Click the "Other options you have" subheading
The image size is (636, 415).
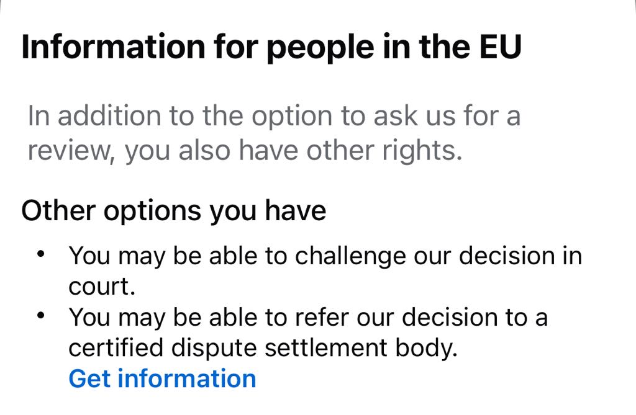(x=173, y=211)
